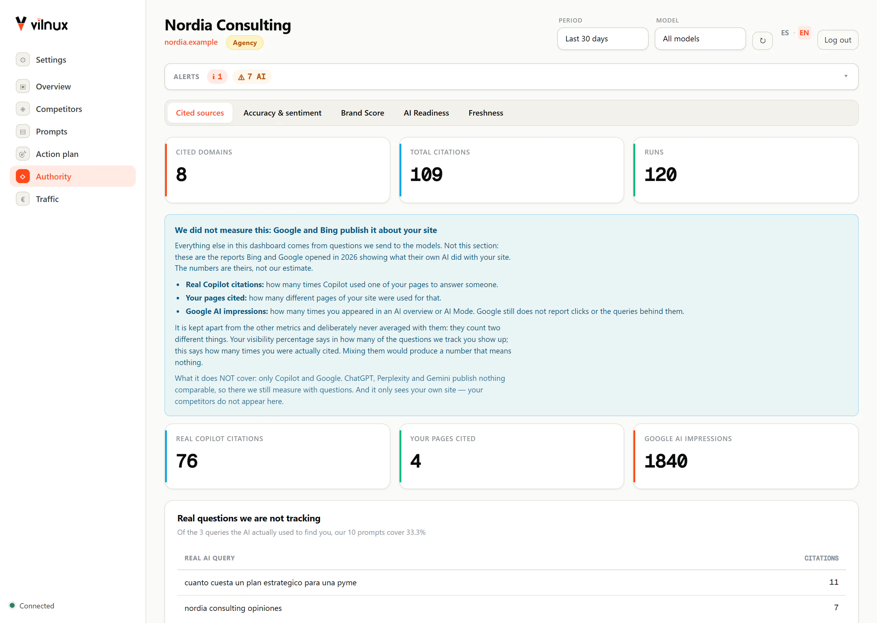877x623 pixels.
Task: Navigate to Prompts
Action: (73, 132)
